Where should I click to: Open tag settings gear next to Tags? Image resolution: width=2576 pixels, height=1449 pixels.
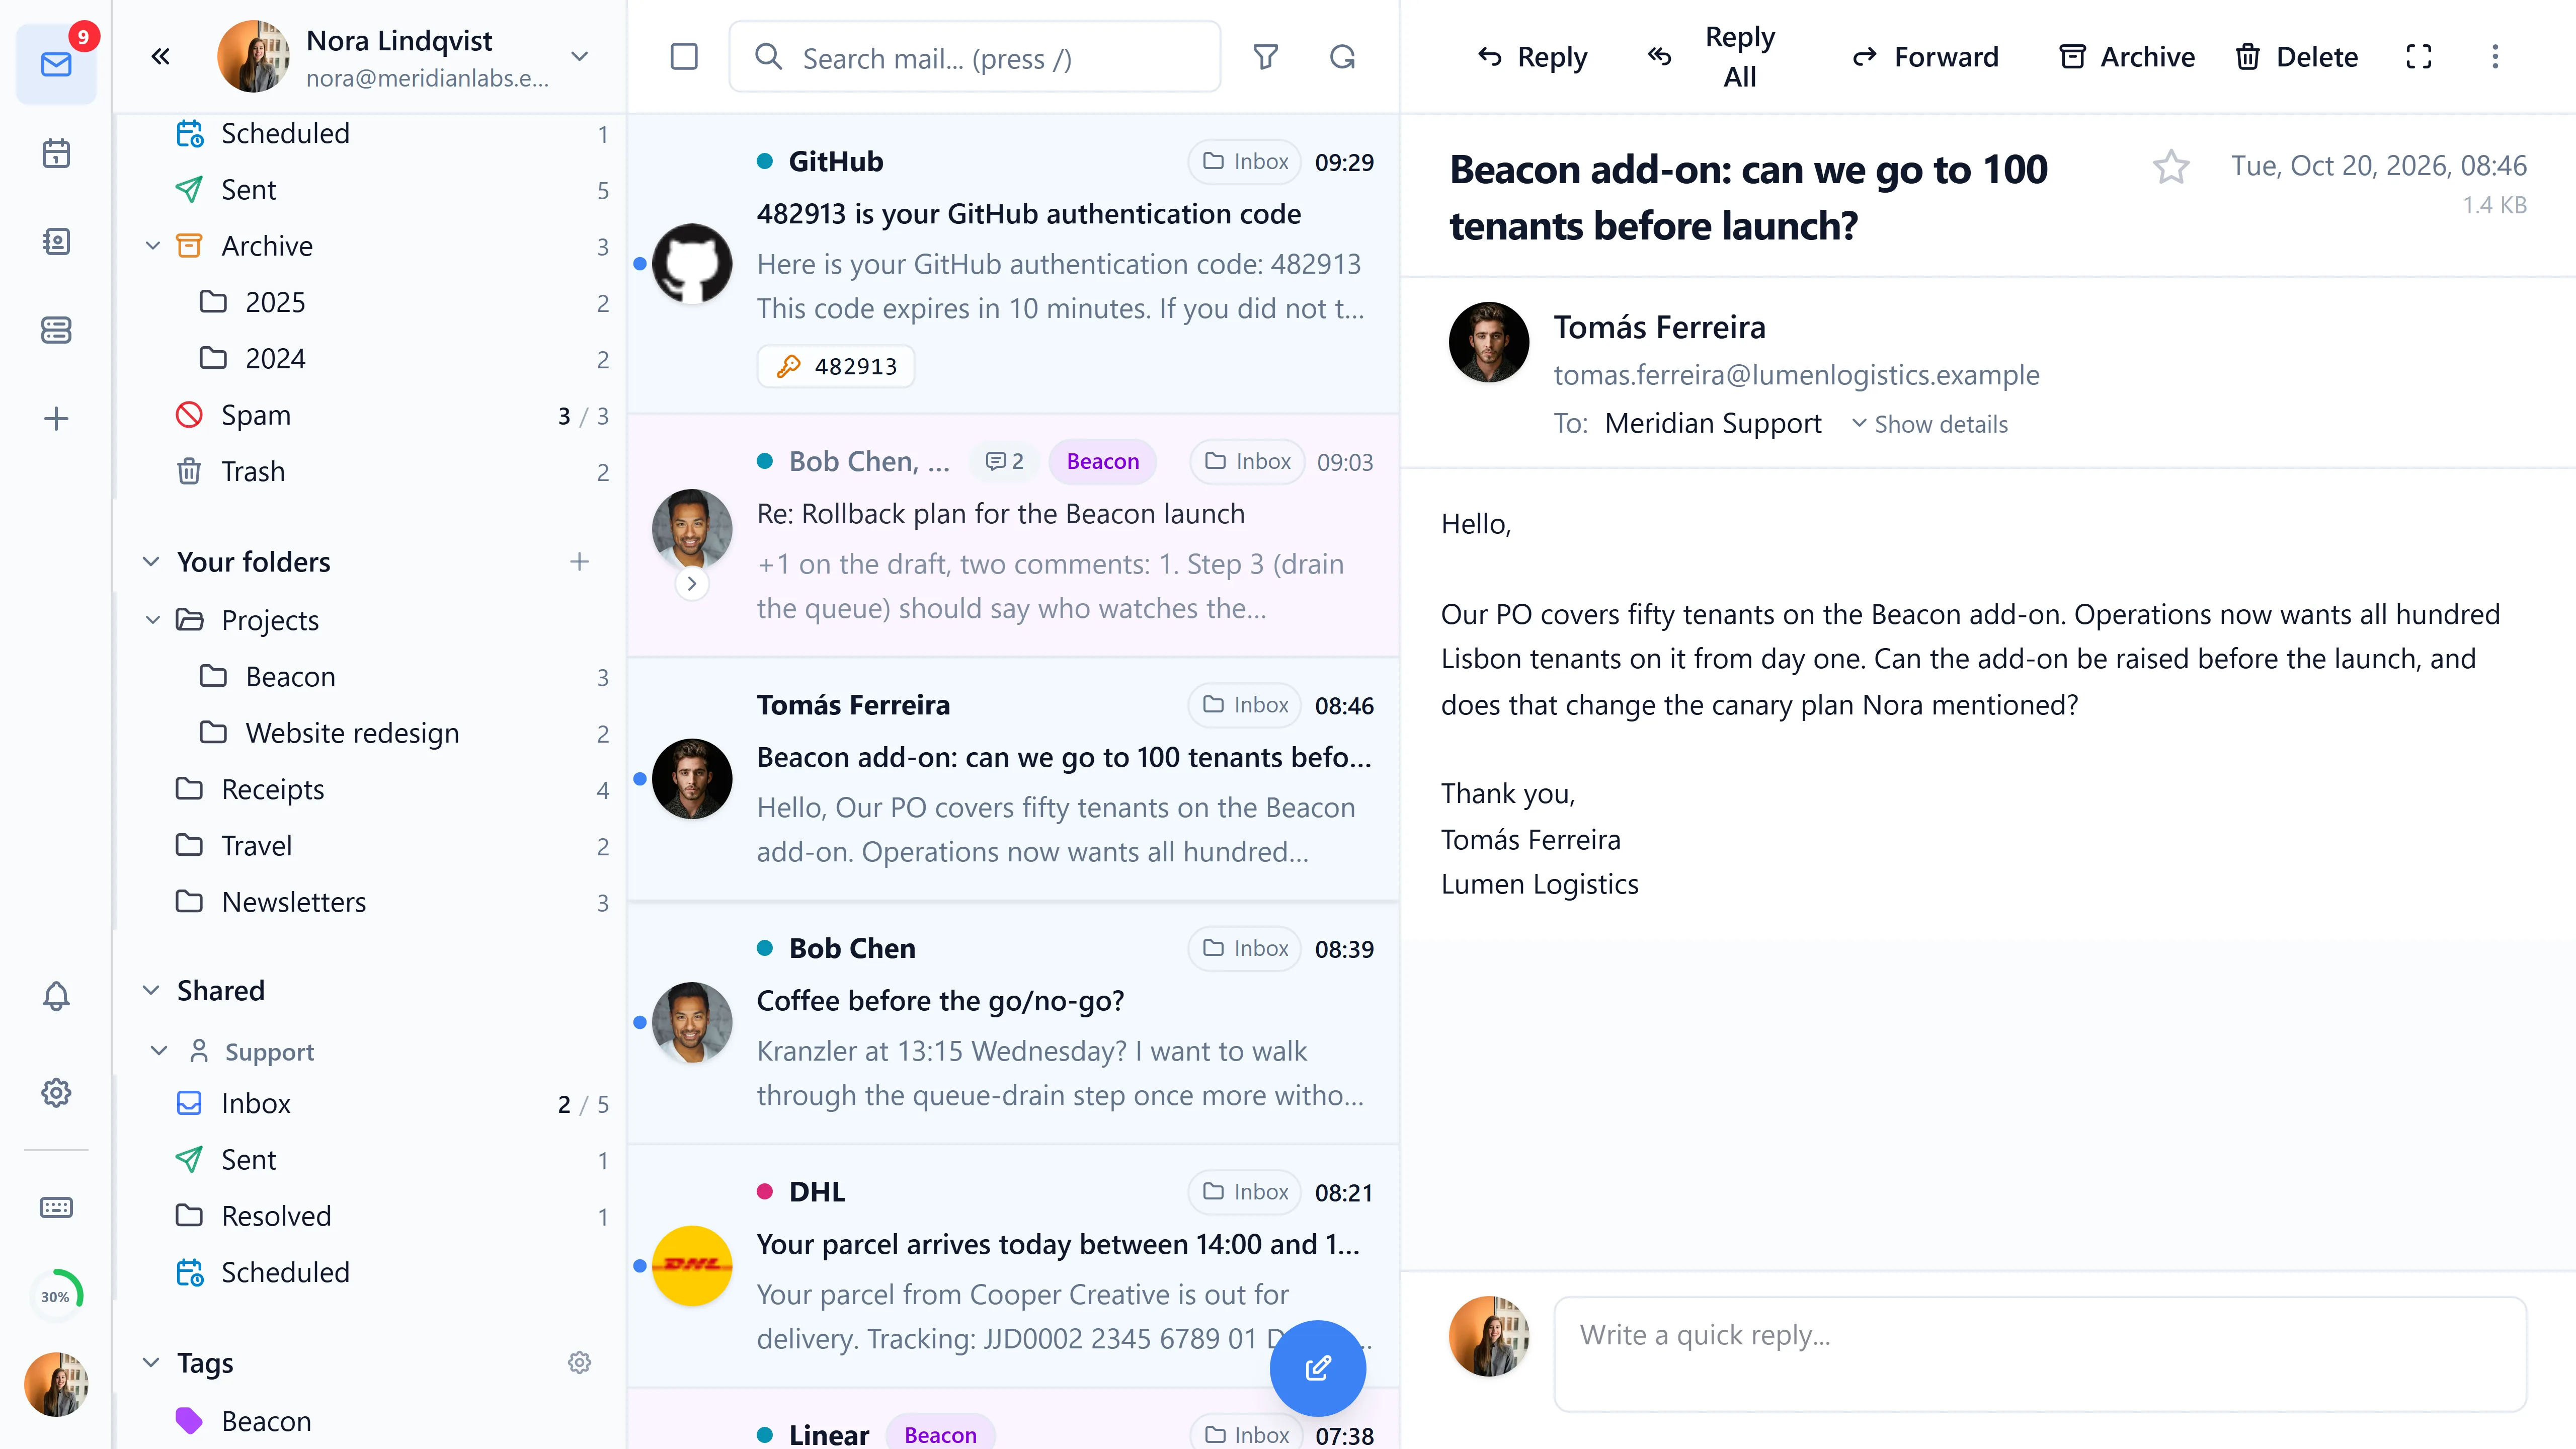(579, 1362)
